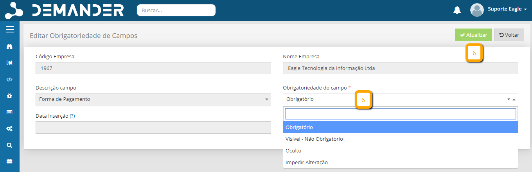This screenshot has height=172, width=532.
Task: Click the user avatar picture
Action: tap(477, 10)
